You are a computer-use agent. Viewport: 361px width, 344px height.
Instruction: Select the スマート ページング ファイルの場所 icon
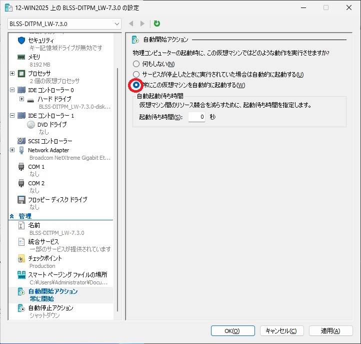click(x=21, y=275)
